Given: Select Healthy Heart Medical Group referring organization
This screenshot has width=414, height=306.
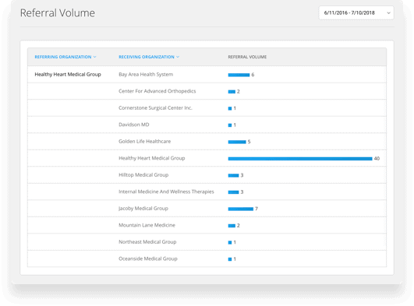Looking at the screenshot, I should pos(68,75).
